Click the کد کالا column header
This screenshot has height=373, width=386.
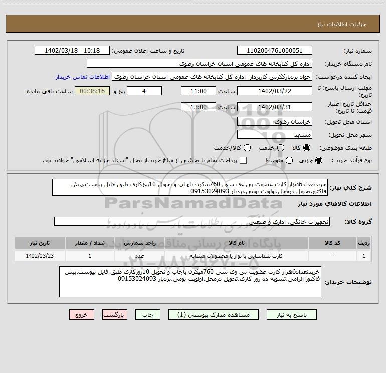(332, 243)
